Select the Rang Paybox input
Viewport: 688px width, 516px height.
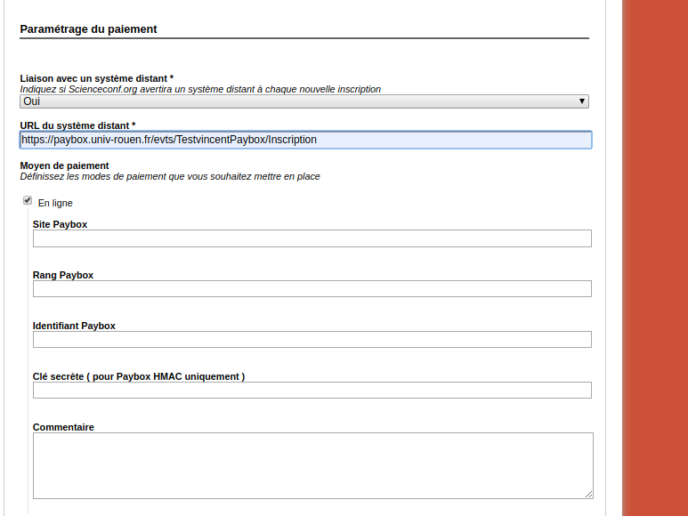pyautogui.click(x=312, y=289)
